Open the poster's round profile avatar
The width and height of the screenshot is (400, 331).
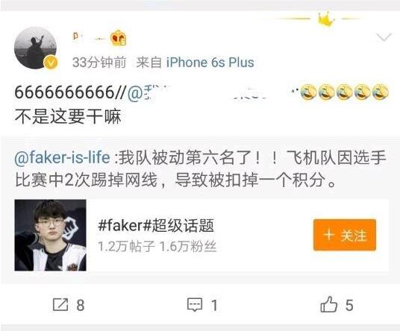click(x=35, y=48)
